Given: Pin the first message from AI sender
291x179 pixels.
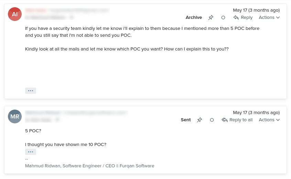Looking at the screenshot, I should 211,18.
